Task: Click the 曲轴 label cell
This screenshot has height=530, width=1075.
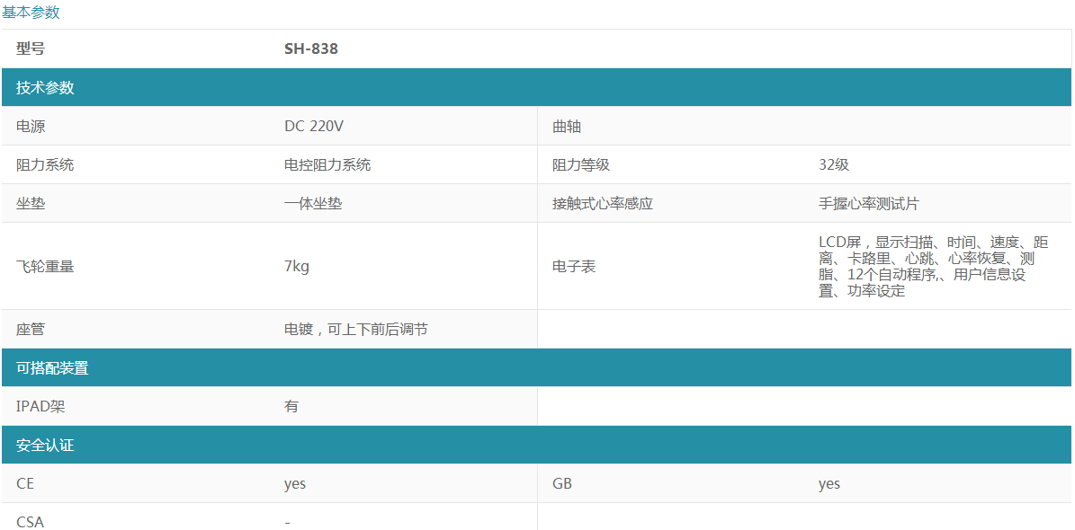Action: coord(567,127)
